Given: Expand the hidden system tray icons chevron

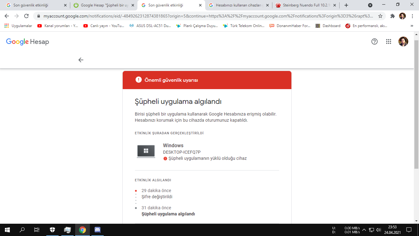Looking at the screenshot, I should [364, 230].
